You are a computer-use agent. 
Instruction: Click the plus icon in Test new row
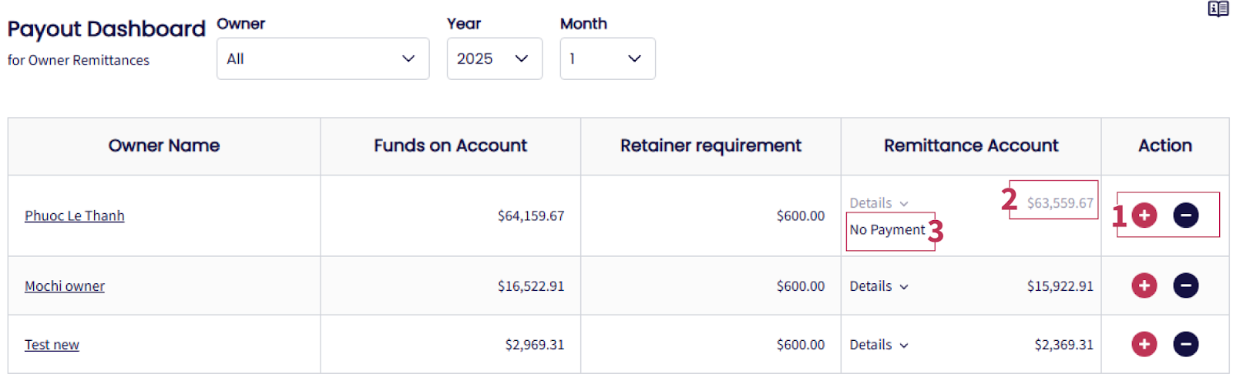click(x=1144, y=344)
